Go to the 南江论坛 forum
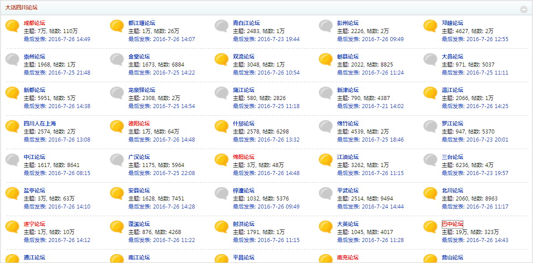 click(x=139, y=258)
